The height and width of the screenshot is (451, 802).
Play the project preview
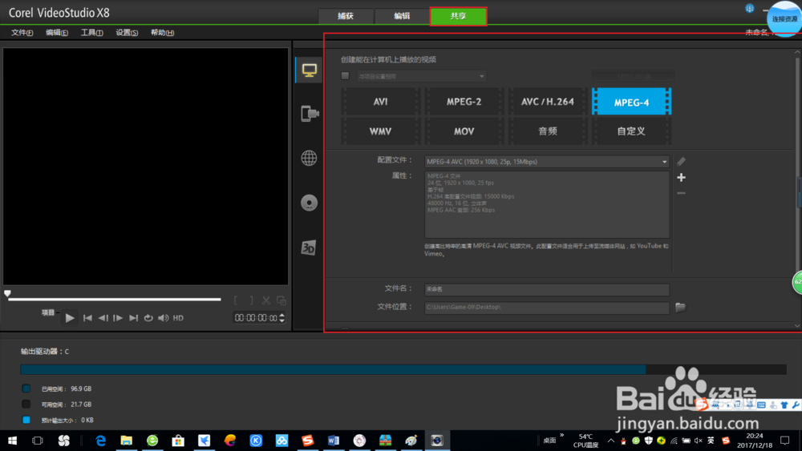(70, 318)
